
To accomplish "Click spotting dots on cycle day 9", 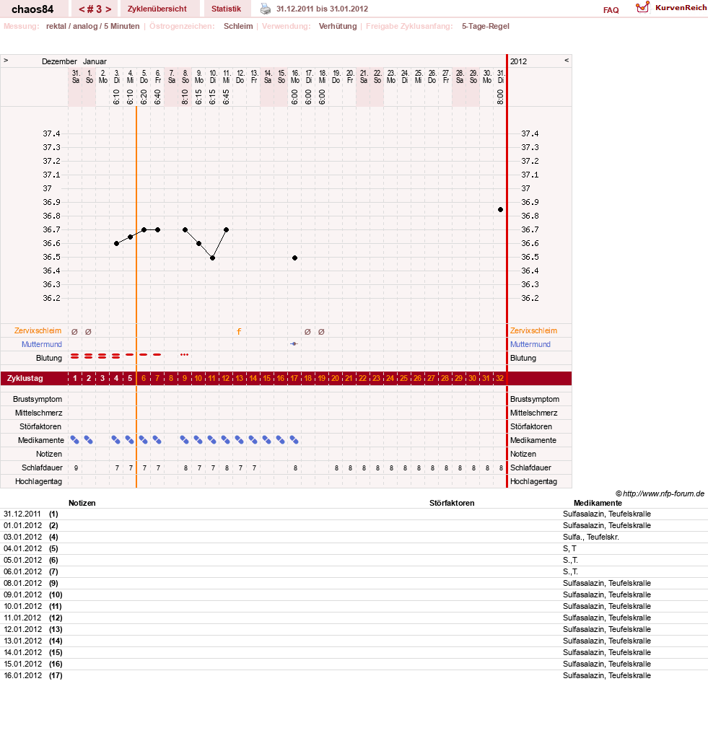I will tap(184, 355).
